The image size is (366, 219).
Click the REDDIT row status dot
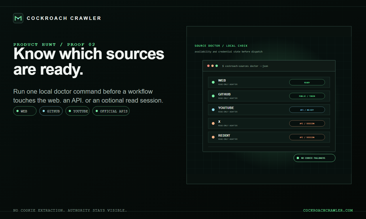coord(213,137)
